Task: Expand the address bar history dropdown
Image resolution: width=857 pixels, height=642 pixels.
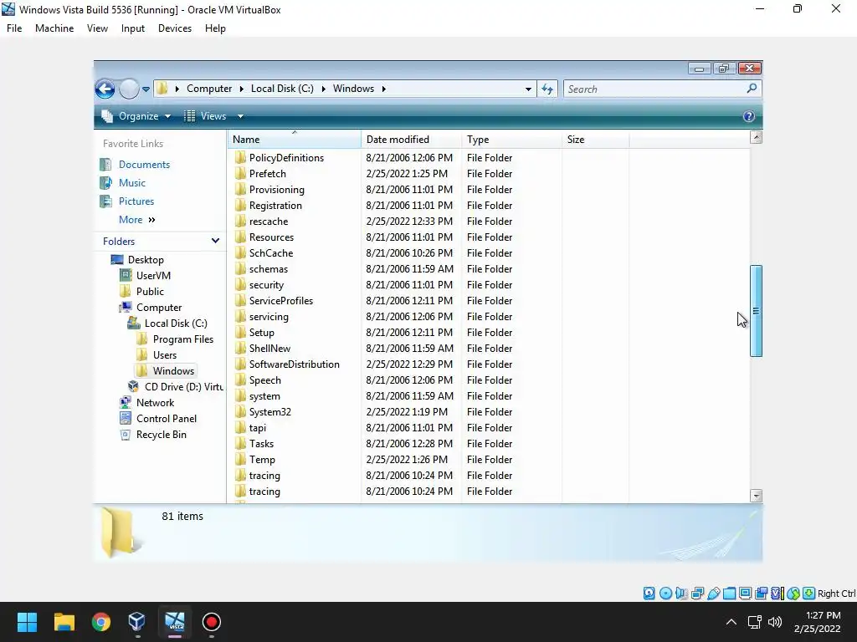Action: click(x=528, y=89)
